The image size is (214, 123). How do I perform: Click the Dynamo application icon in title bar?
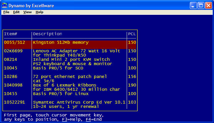click(5, 6)
